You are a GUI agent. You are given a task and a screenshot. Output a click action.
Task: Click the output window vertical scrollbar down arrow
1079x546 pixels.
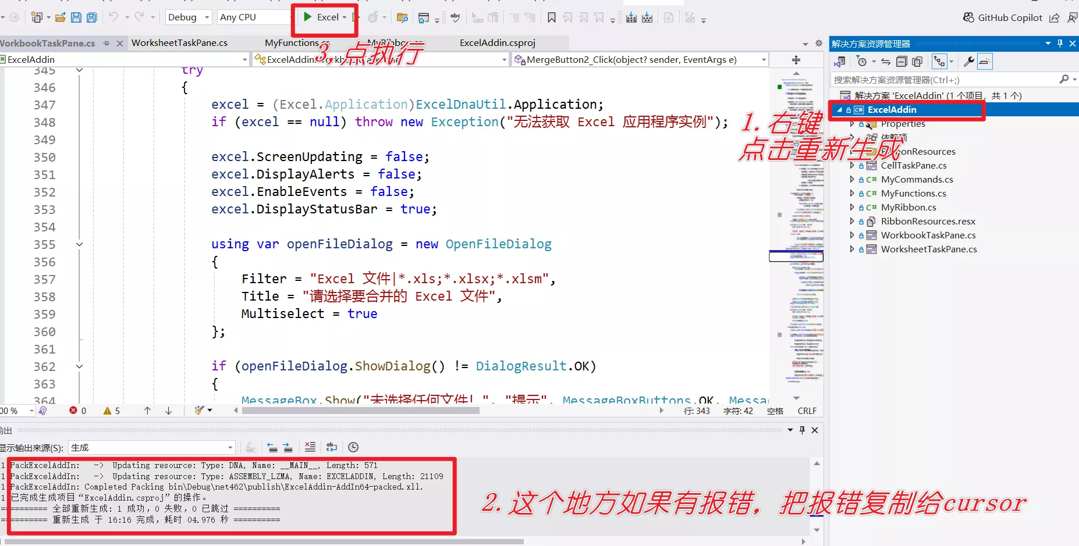tap(817, 530)
